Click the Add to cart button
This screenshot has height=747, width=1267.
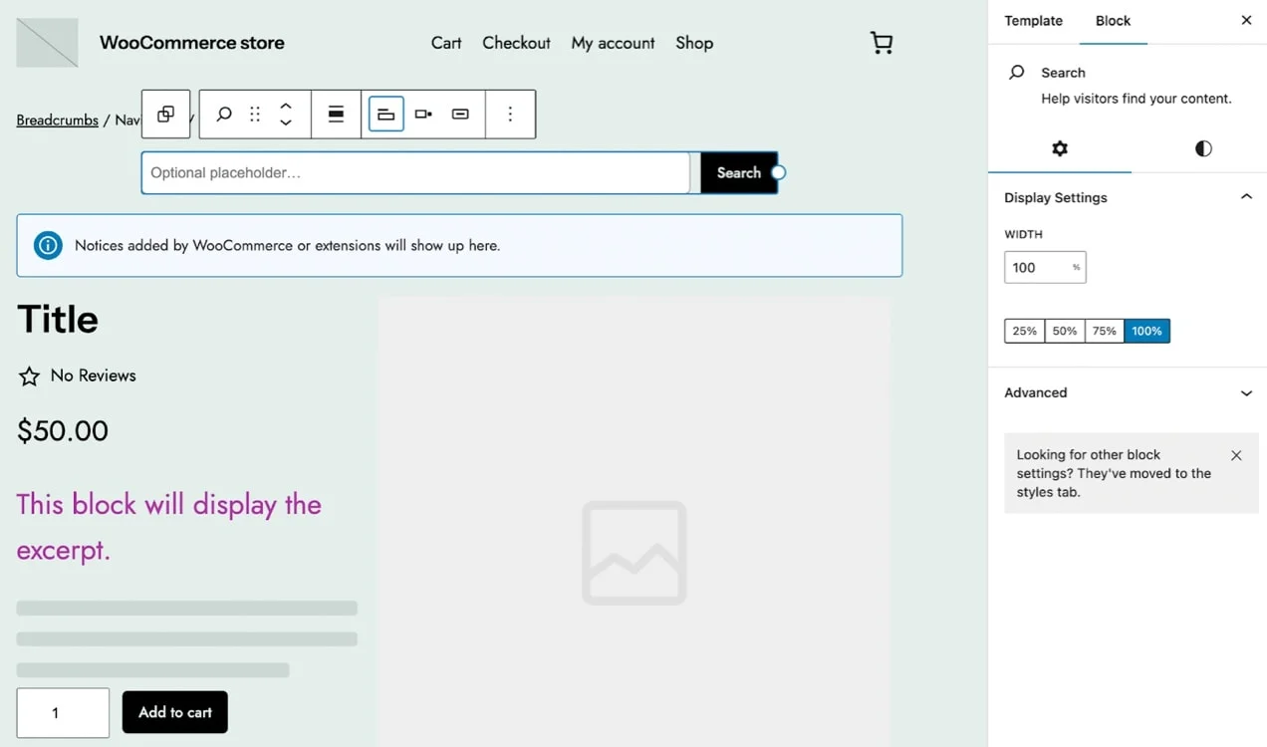(x=174, y=712)
